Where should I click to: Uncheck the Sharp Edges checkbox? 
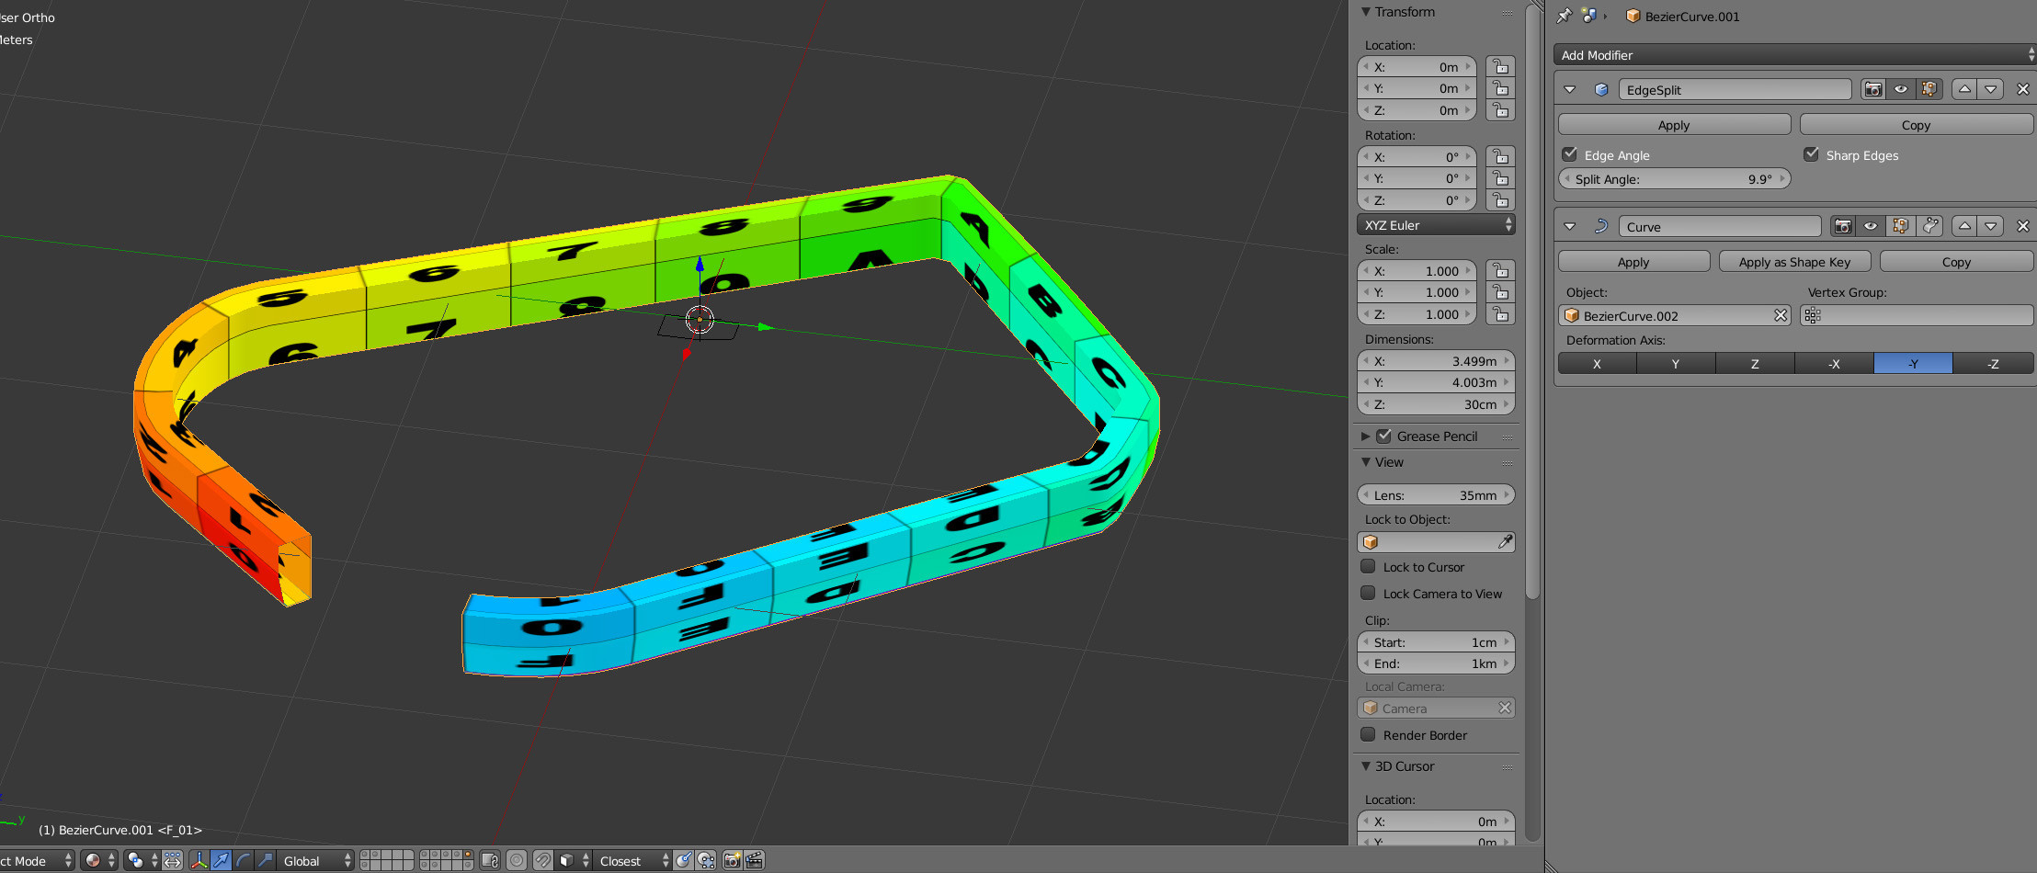[1811, 154]
